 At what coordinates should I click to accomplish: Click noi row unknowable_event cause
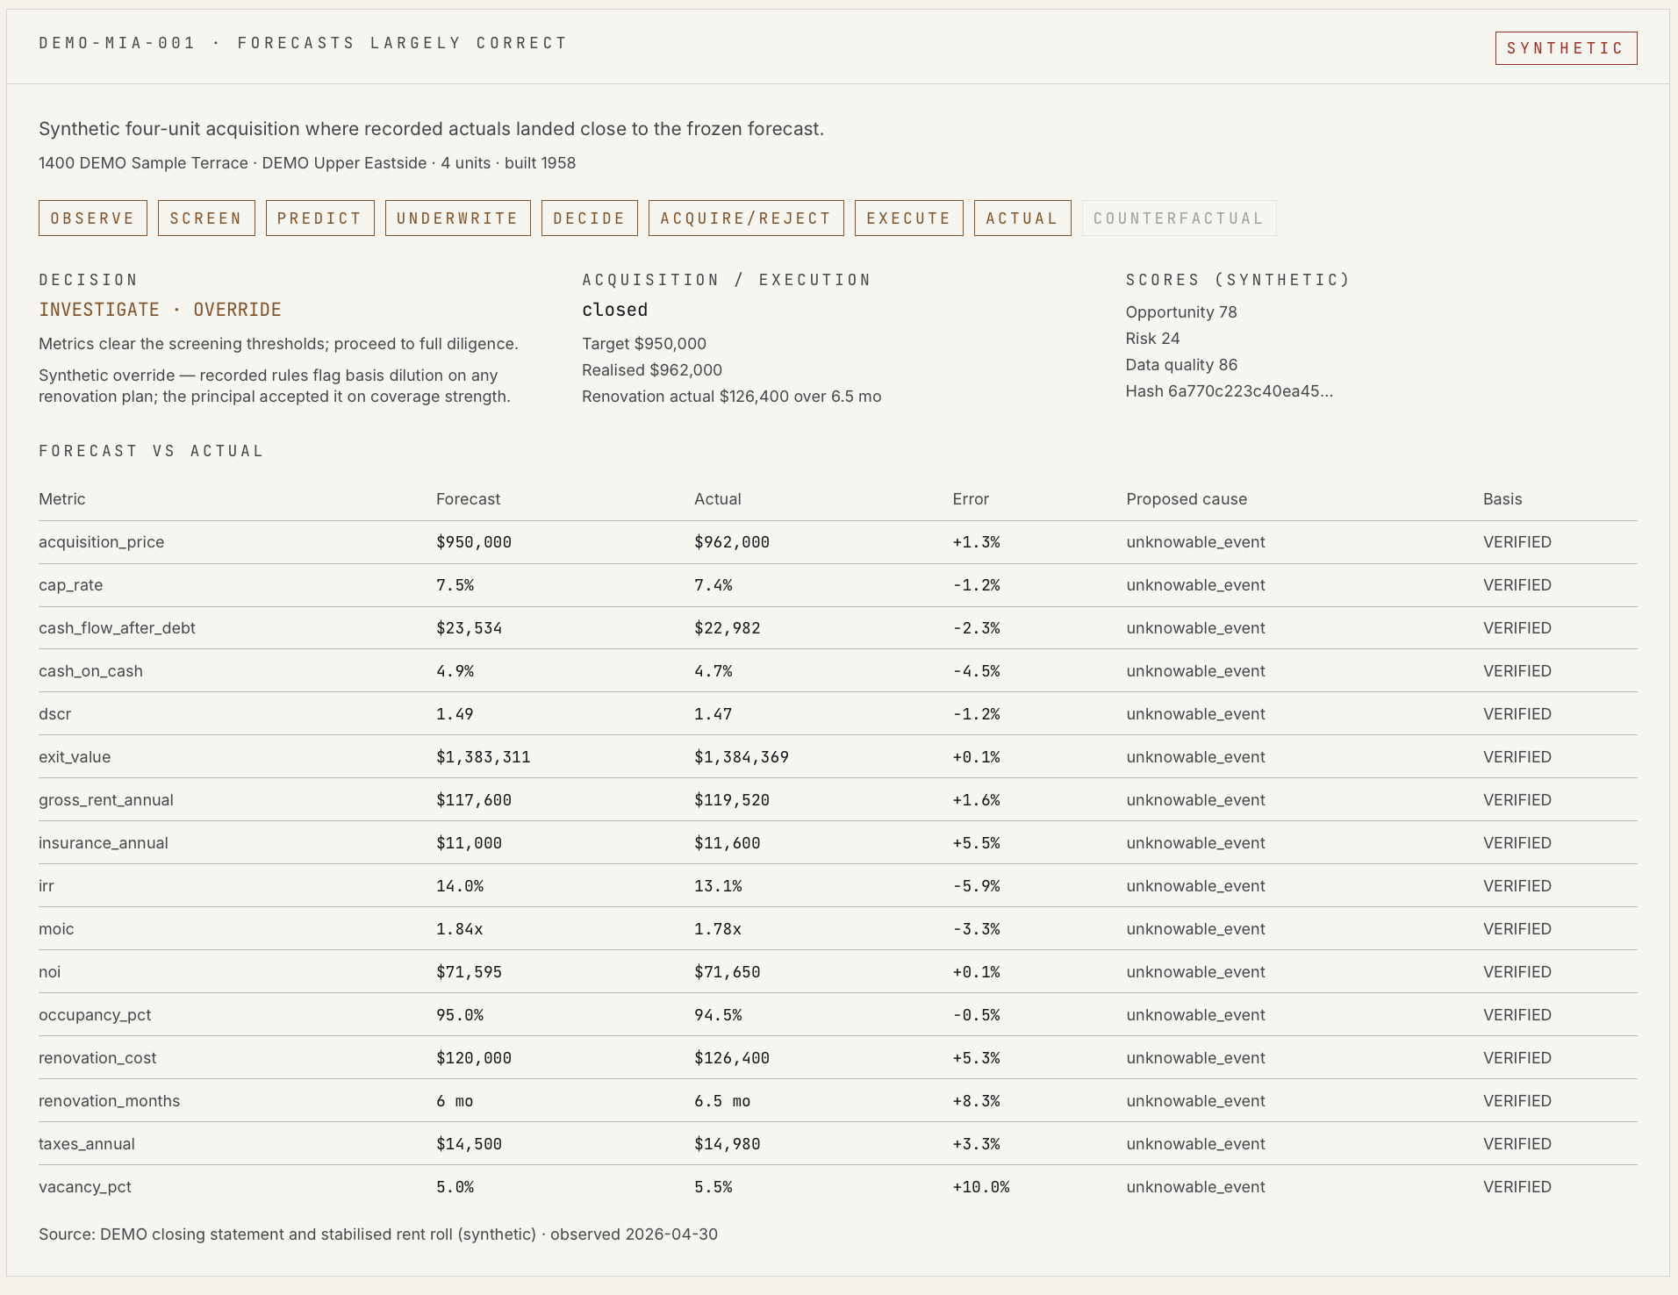click(1195, 972)
